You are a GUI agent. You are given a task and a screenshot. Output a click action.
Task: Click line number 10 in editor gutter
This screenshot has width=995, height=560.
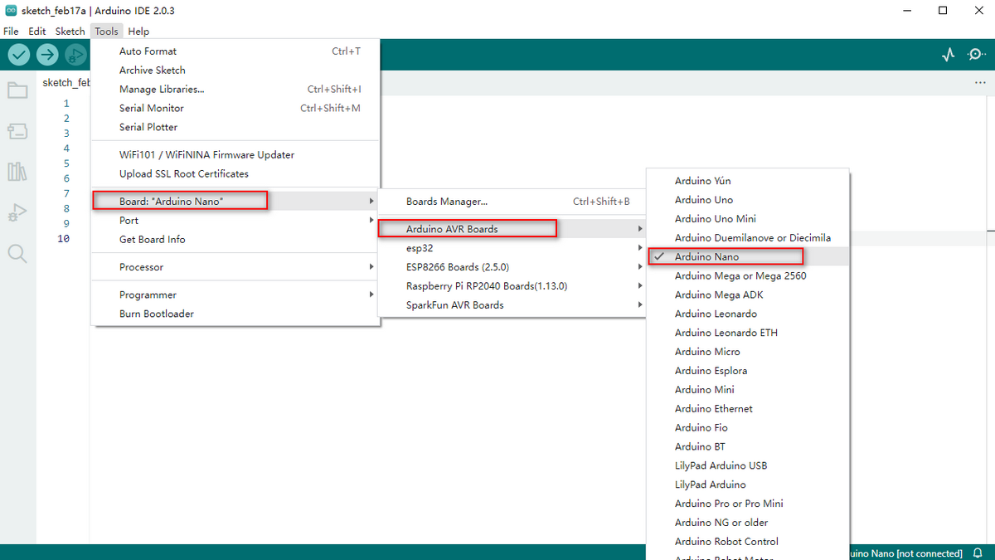[64, 239]
